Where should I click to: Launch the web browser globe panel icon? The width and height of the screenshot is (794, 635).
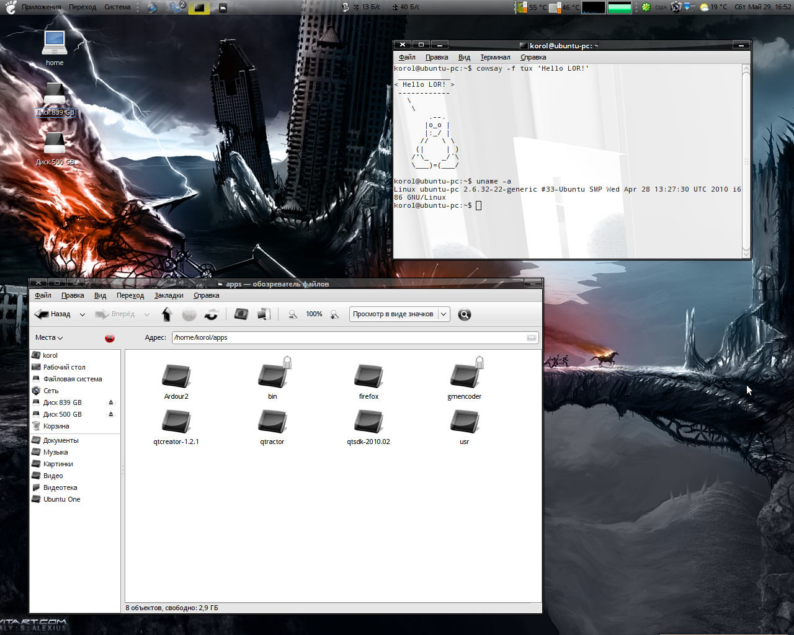(x=153, y=7)
